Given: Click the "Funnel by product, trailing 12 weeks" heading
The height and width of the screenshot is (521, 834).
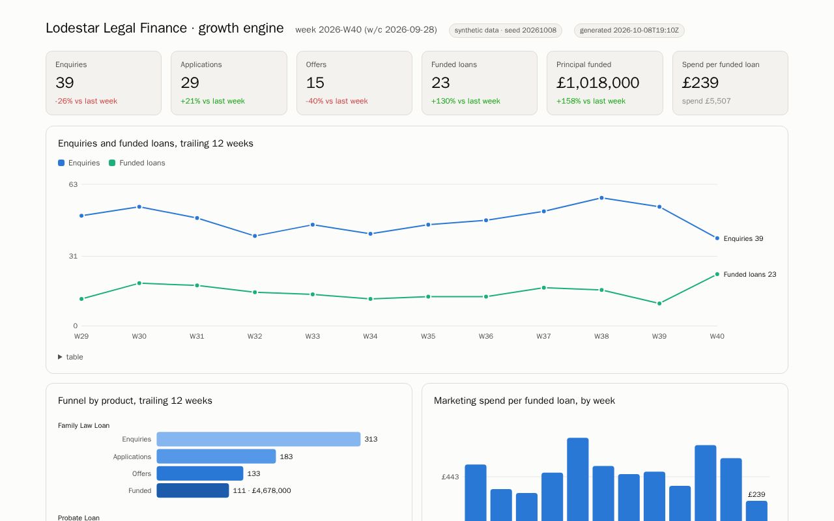Looking at the screenshot, I should [135, 401].
